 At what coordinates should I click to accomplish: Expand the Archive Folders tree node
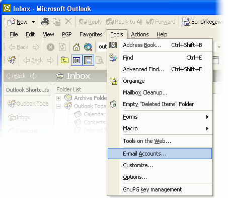(58, 98)
